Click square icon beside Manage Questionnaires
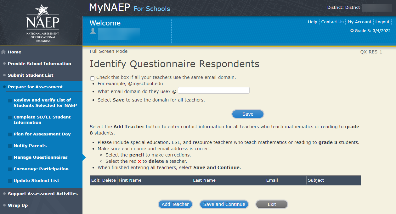This screenshot has width=396, height=214. [10, 157]
